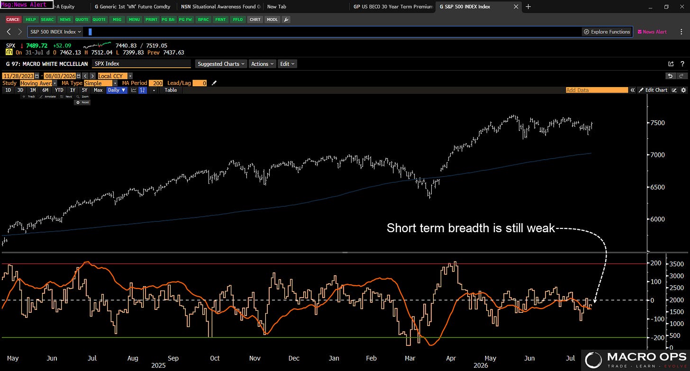
Task: Open chart settings gear icon
Action: click(x=683, y=90)
